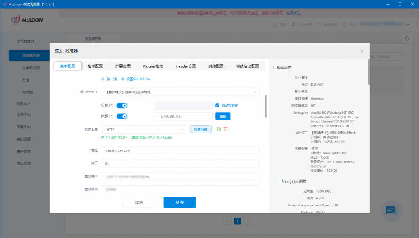
Task: Click the green paste proxy document icon
Action: (219, 129)
